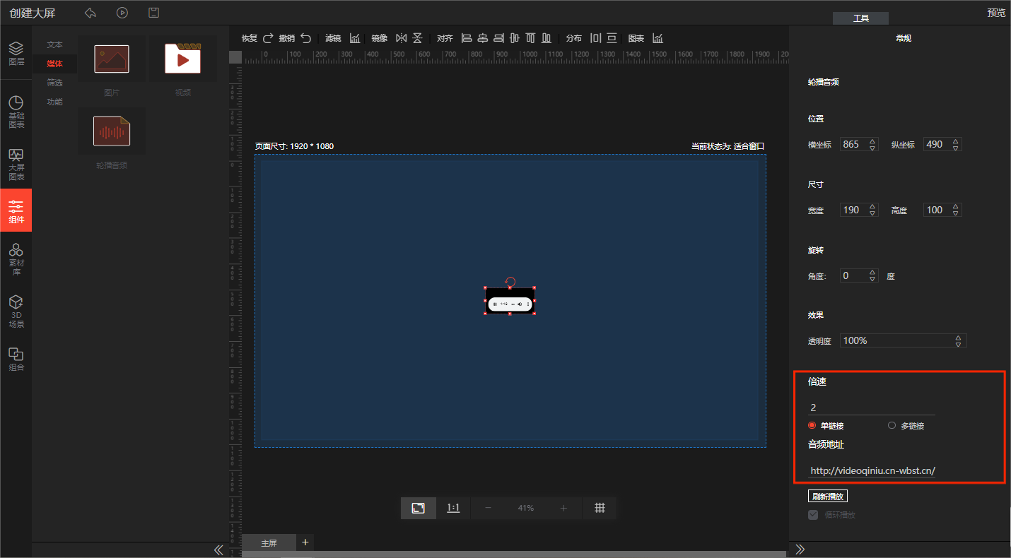This screenshot has width=1011, height=558.
Task: Collapse the right properties panel with chevrons
Action: click(800, 550)
